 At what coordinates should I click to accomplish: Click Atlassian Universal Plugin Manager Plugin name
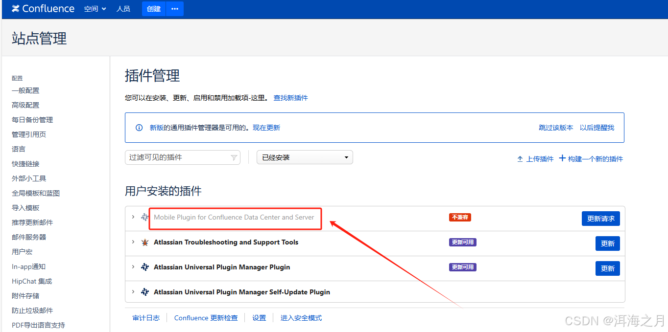point(222,267)
